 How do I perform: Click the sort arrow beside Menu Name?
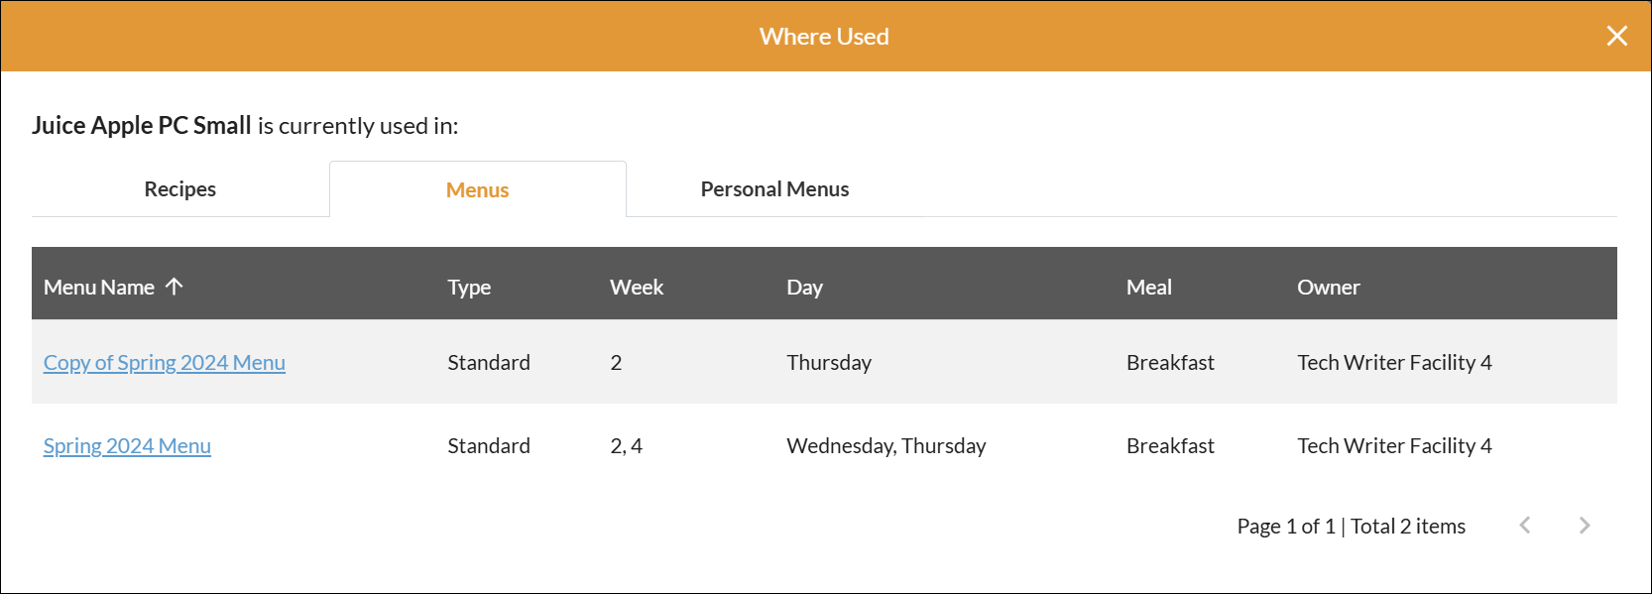pyautogui.click(x=175, y=287)
